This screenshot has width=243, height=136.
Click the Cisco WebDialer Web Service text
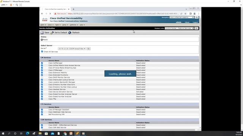pos(60,112)
